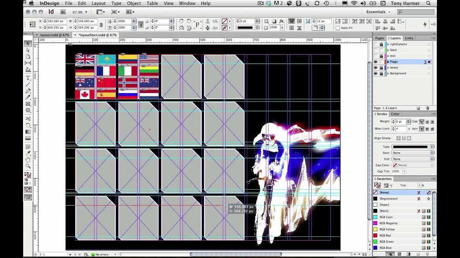Delete selected layer with trash icon
Image resolution: width=460 pixels, height=258 pixels.
428,108
